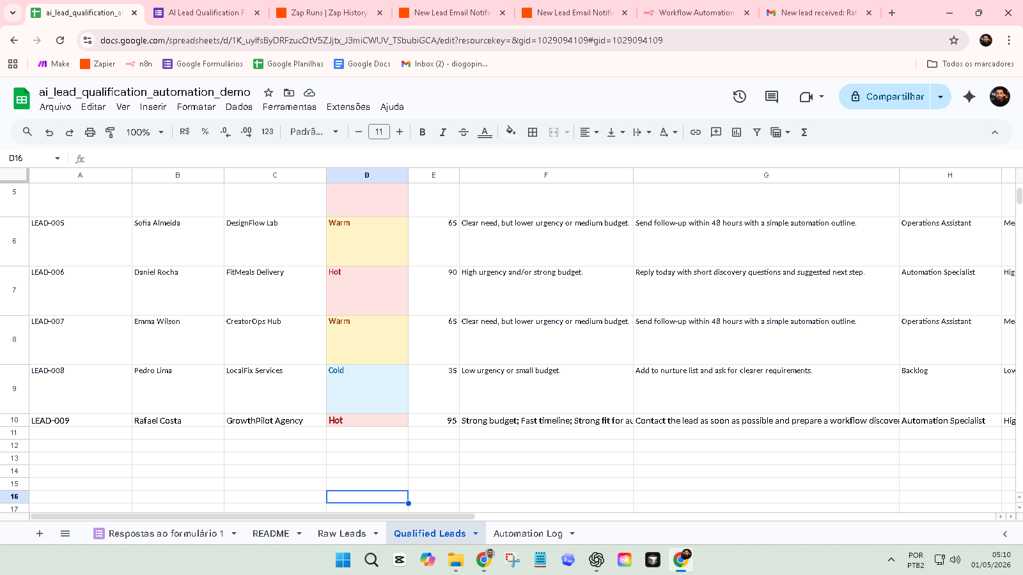Open the fill color picker
Viewport: 1023px width, 575px height.
pos(511,132)
